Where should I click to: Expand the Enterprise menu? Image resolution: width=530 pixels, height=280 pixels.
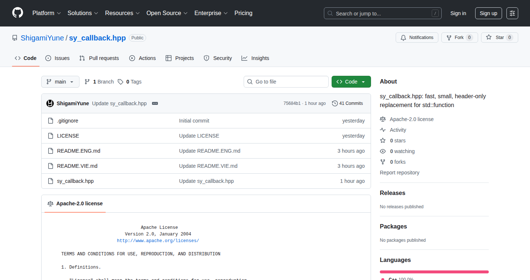[211, 13]
